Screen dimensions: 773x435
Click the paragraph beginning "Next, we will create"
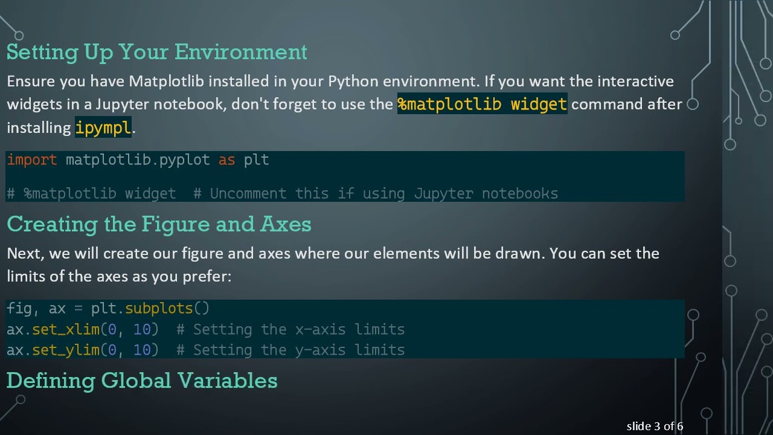tap(333, 253)
